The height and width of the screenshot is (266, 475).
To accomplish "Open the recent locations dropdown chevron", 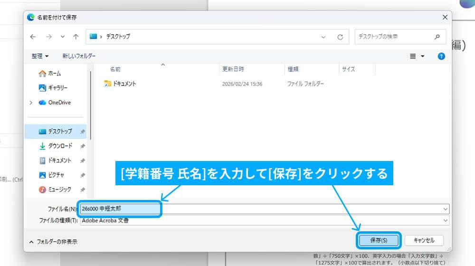I will 63,37.
